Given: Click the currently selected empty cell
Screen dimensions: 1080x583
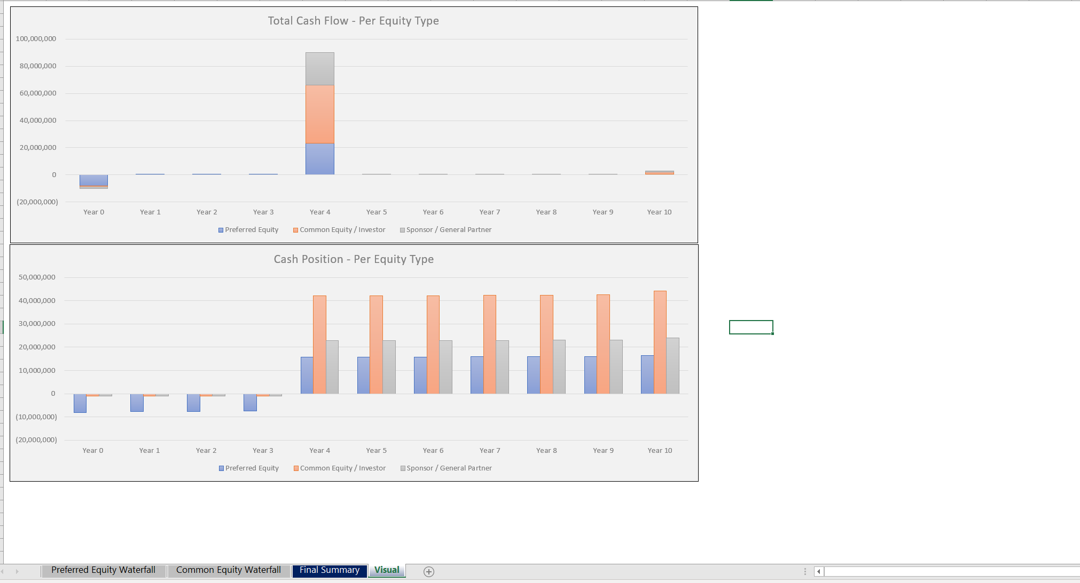Looking at the screenshot, I should point(750,326).
